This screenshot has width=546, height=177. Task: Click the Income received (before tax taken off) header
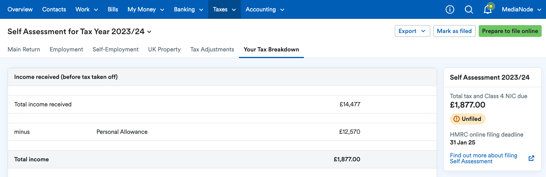pos(66,77)
